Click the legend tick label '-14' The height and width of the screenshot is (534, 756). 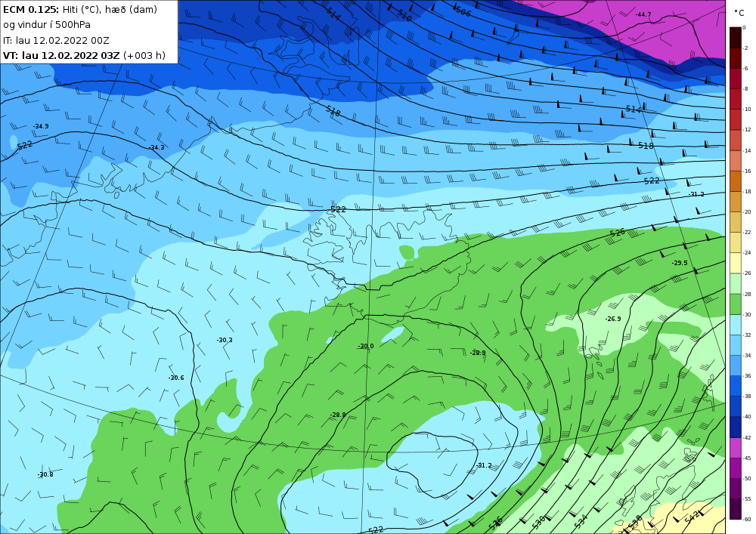click(x=747, y=150)
